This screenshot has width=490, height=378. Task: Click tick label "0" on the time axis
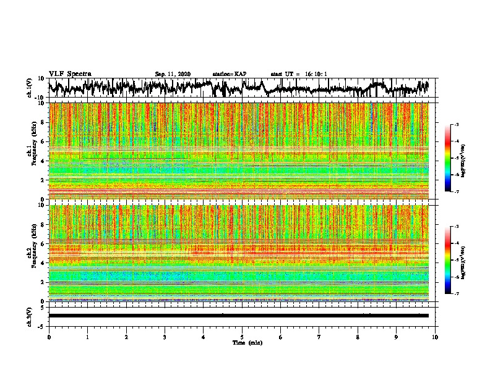(x=49, y=337)
